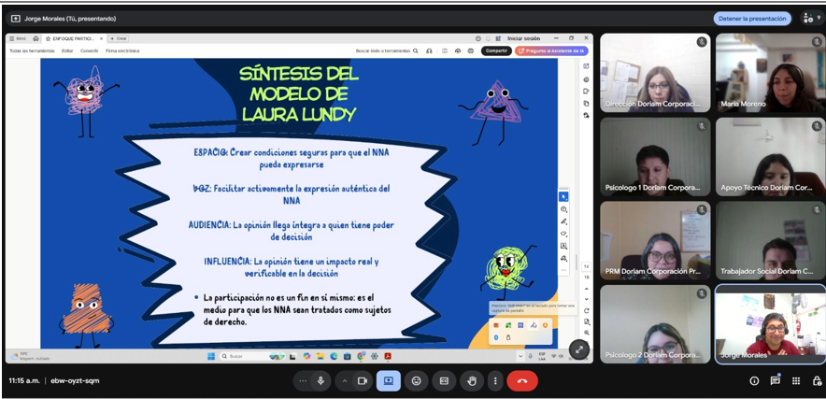Click the present screen button in Meet
Screen dimensions: 826x399
(389, 380)
